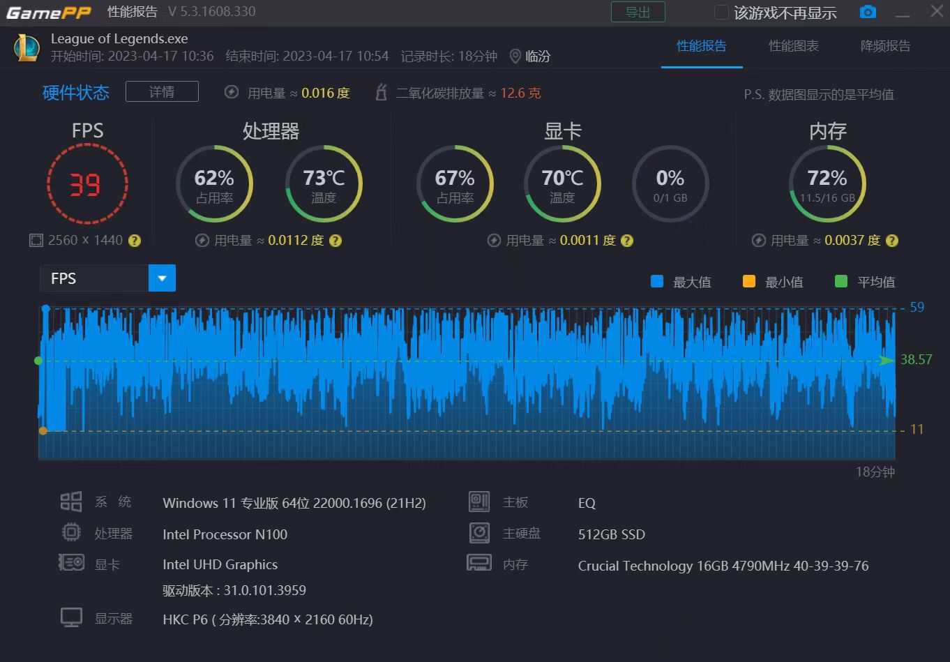Image resolution: width=950 pixels, height=662 pixels.
Task: Click the memory module icon beside 内存
Action: click(x=479, y=563)
